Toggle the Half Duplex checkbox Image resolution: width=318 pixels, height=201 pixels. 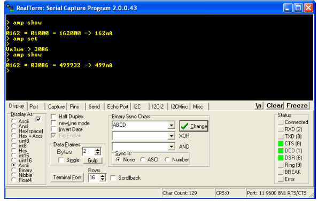(53, 117)
